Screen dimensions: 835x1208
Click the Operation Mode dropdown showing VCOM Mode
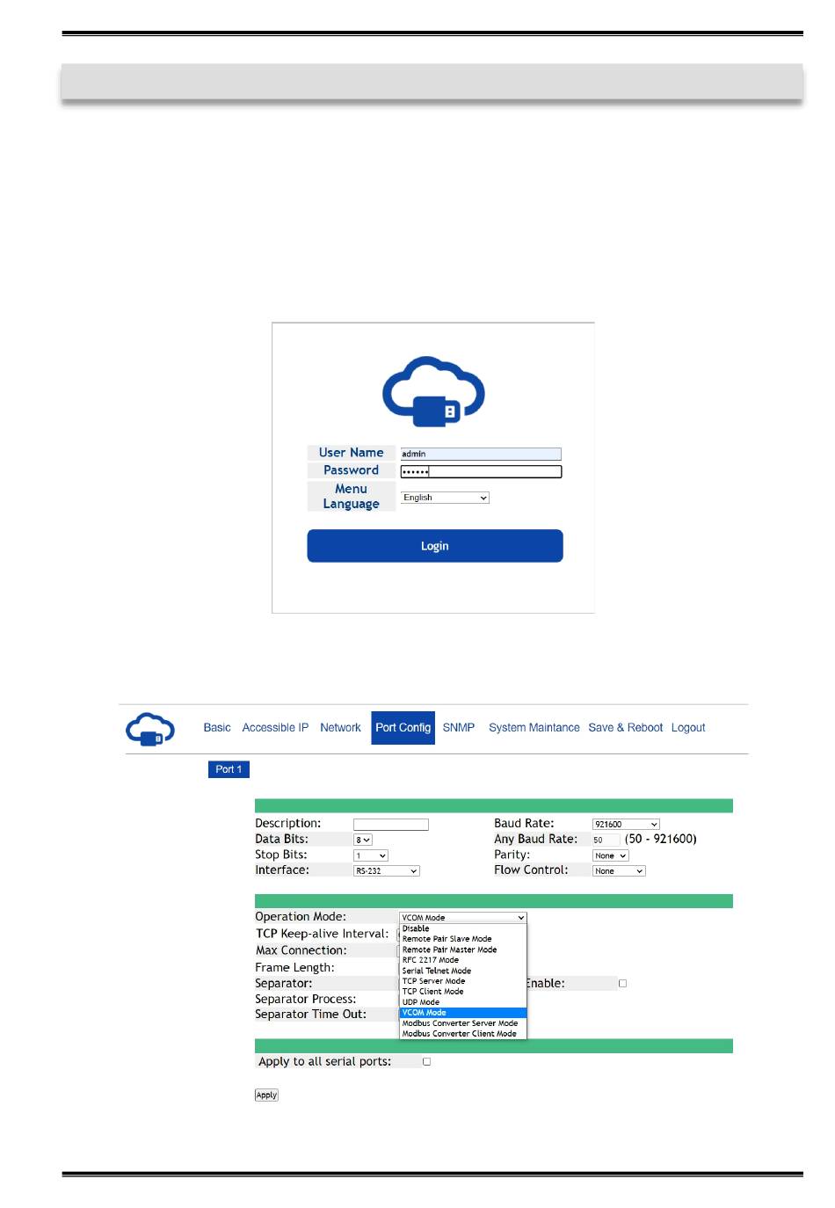click(463, 918)
